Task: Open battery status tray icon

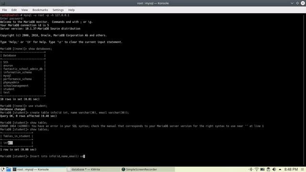Action: coord(262,169)
